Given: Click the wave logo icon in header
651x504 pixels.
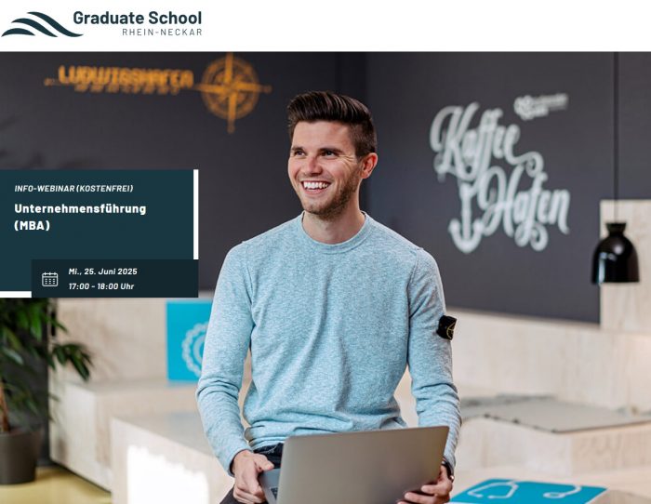Looking at the screenshot, I should click(x=42, y=24).
